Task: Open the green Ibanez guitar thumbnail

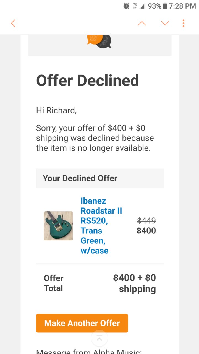Action: pyautogui.click(x=58, y=226)
